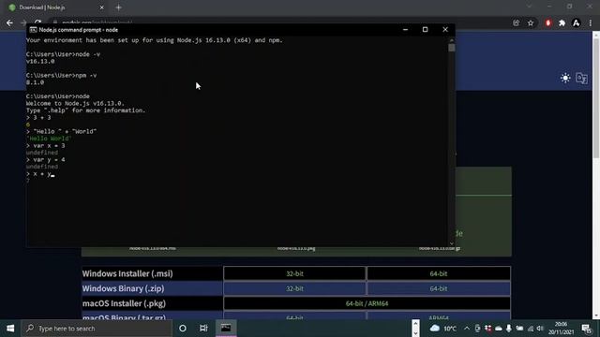Click the Chrome back arrow
This screenshot has width=600, height=337.
click(x=9, y=22)
